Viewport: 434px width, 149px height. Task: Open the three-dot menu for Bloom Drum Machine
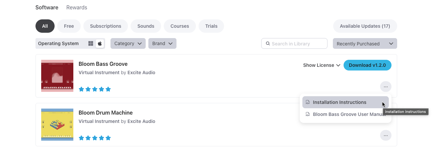point(386,136)
